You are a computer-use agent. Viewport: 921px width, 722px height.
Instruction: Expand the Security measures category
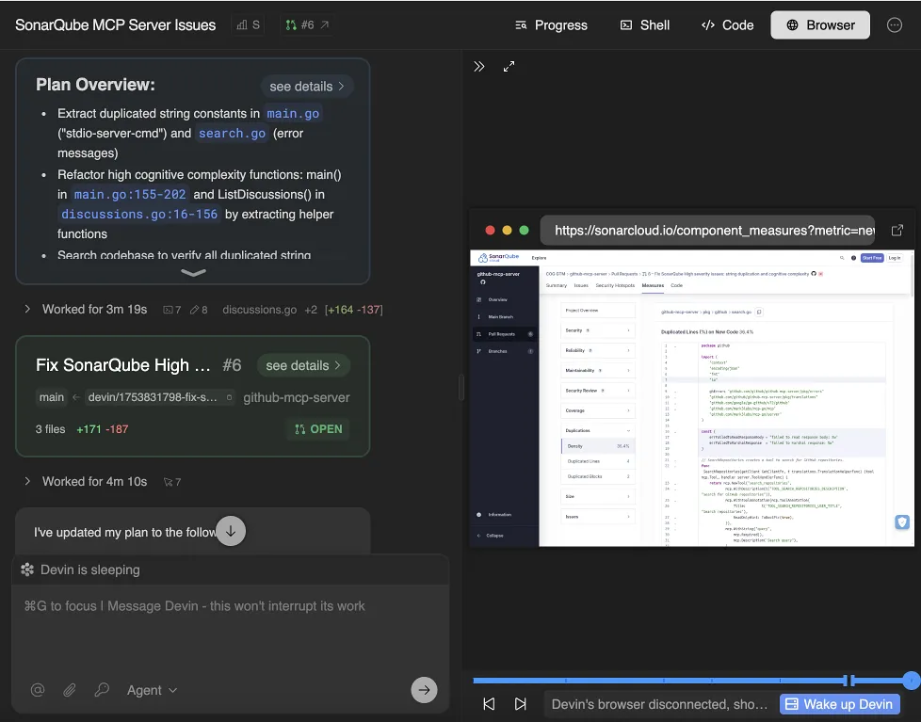tap(597, 330)
